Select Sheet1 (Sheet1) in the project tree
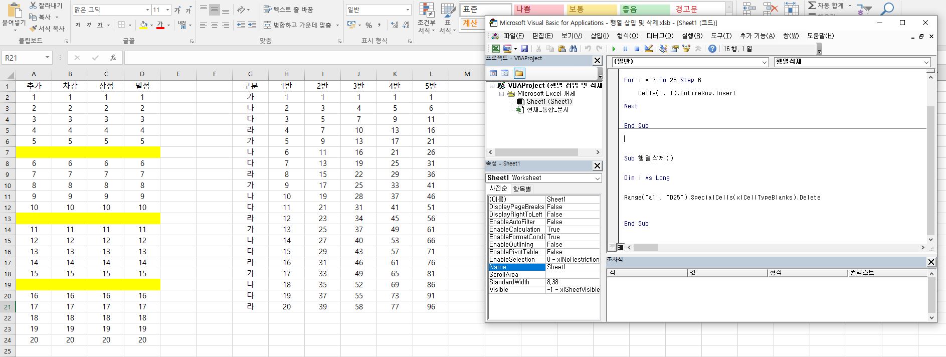 (x=549, y=102)
